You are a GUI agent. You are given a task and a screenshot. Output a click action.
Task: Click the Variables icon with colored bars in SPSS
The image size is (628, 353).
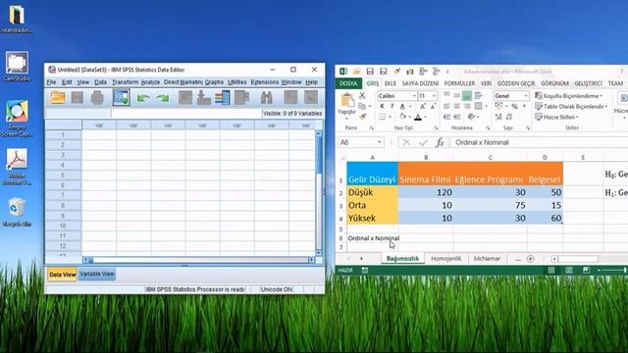pos(223,97)
